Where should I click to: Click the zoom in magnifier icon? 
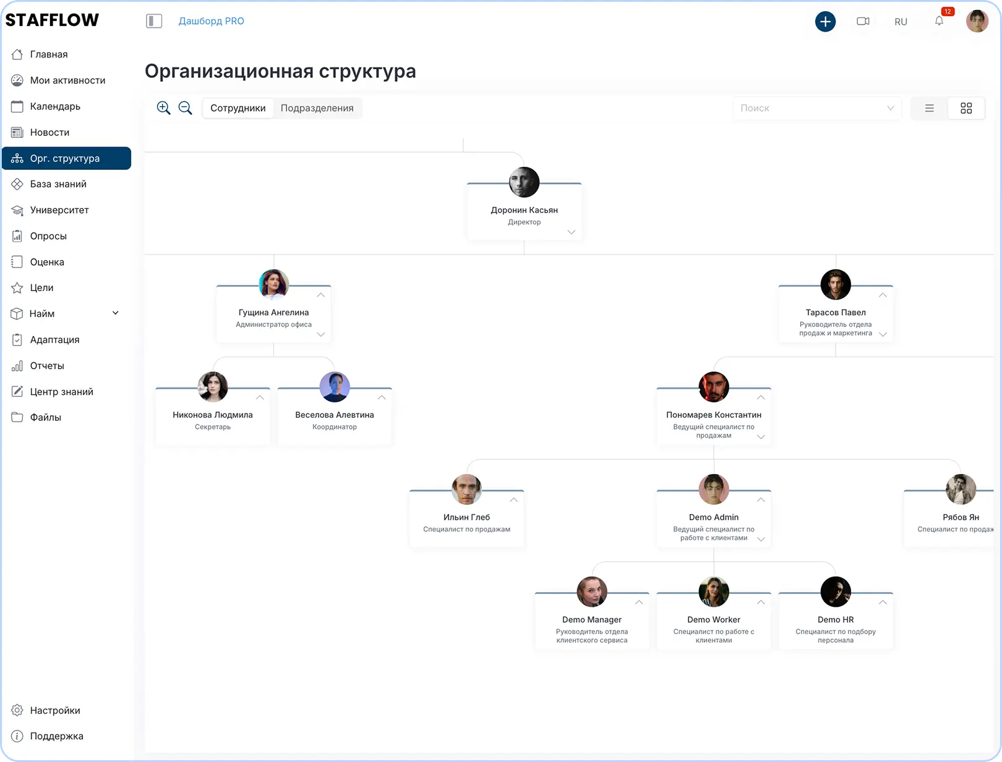point(163,108)
